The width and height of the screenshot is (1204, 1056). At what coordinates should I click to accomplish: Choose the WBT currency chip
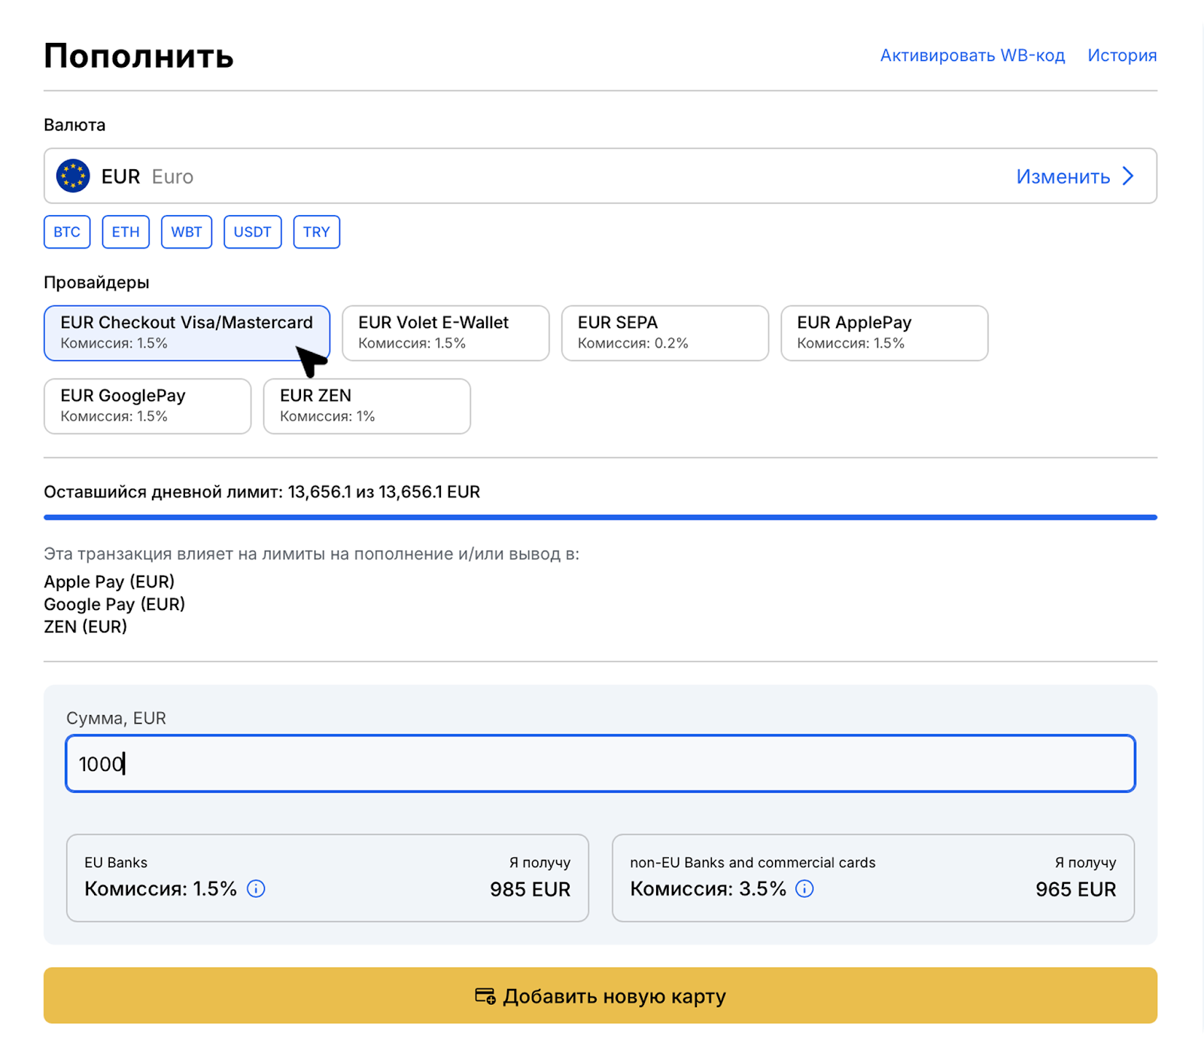187,232
